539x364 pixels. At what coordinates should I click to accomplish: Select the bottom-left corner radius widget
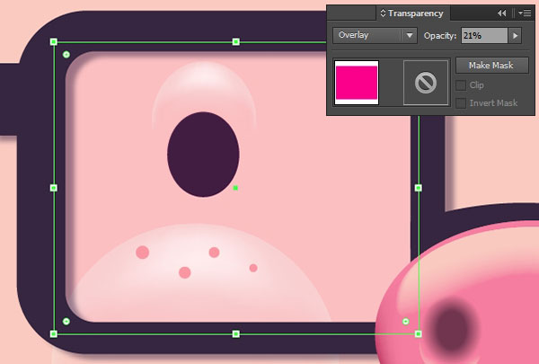[x=66, y=322]
